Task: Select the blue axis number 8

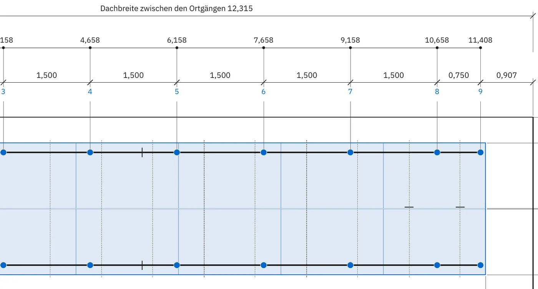Action: pos(437,91)
